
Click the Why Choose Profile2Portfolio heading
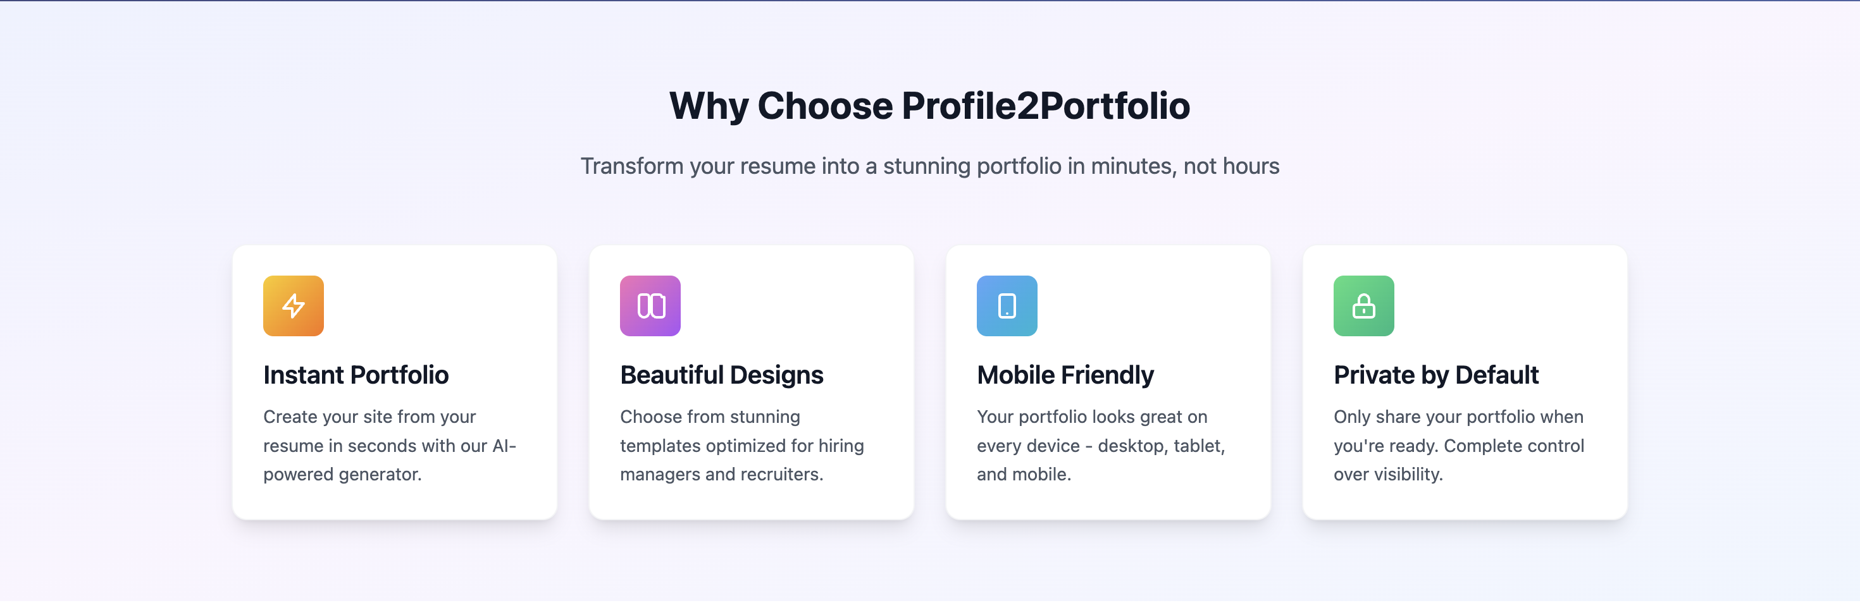coord(930,106)
